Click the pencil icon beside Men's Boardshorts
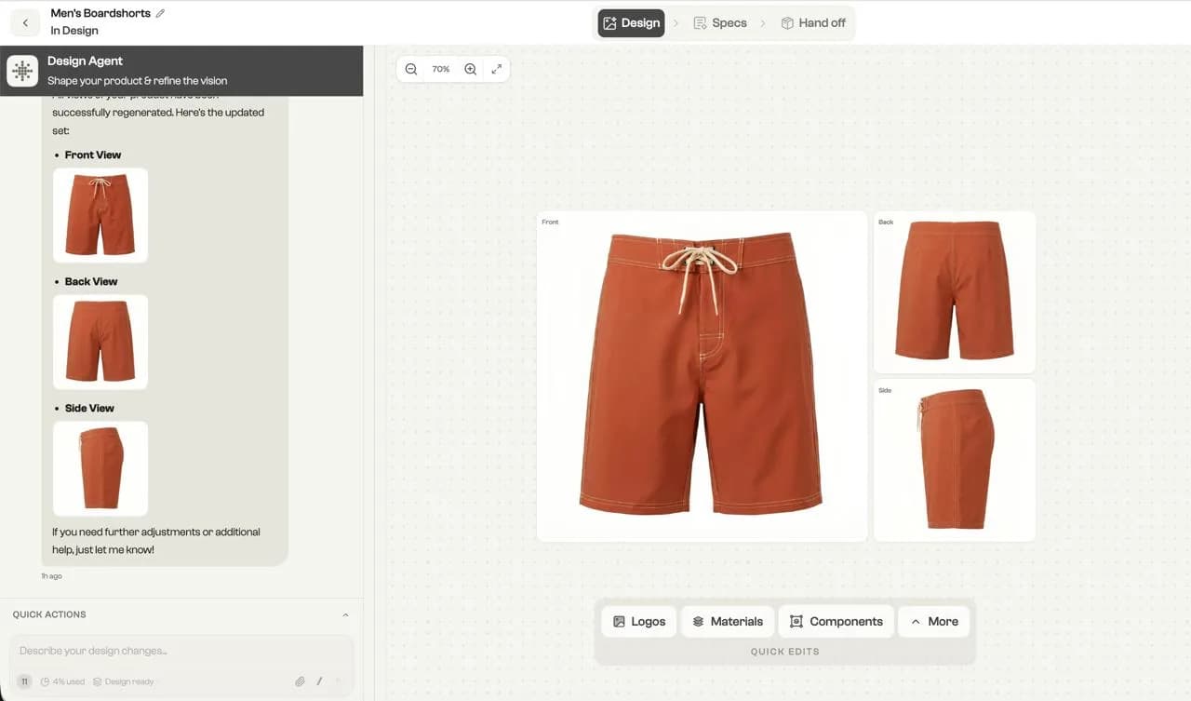The image size is (1191, 701). pos(160,13)
